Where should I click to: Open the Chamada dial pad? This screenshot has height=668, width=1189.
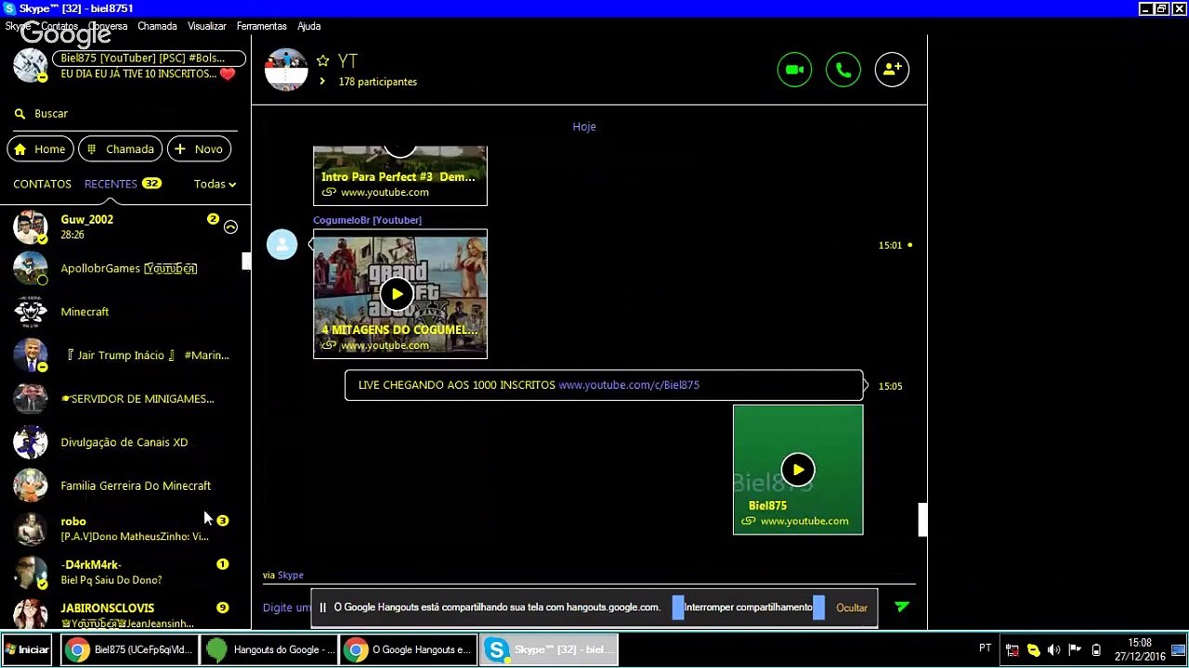point(120,148)
